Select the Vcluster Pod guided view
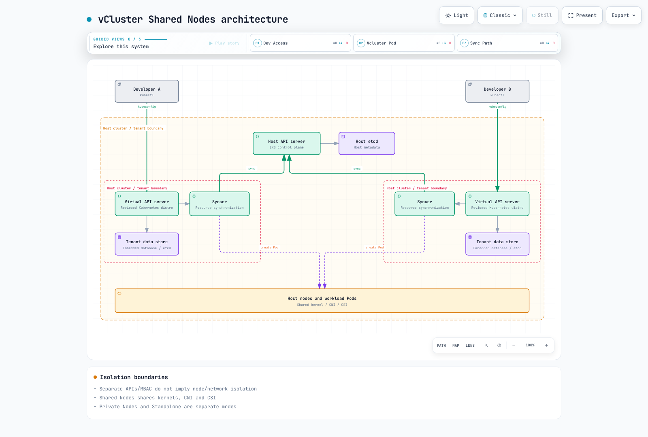The image size is (648, 437). pos(404,43)
